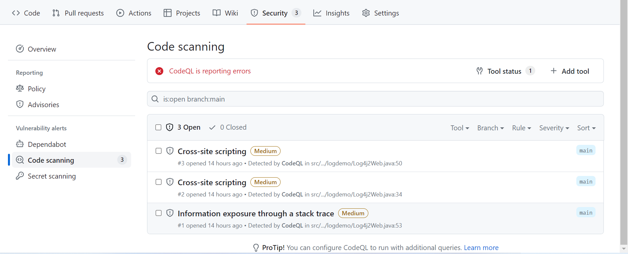The height and width of the screenshot is (254, 628).
Task: Click the Dependabot robot icon
Action: [20, 144]
